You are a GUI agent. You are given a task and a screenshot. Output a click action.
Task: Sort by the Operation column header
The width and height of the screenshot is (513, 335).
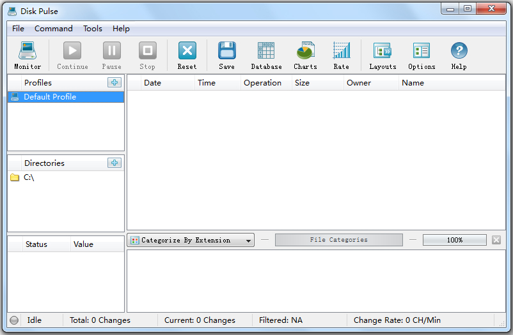(266, 82)
